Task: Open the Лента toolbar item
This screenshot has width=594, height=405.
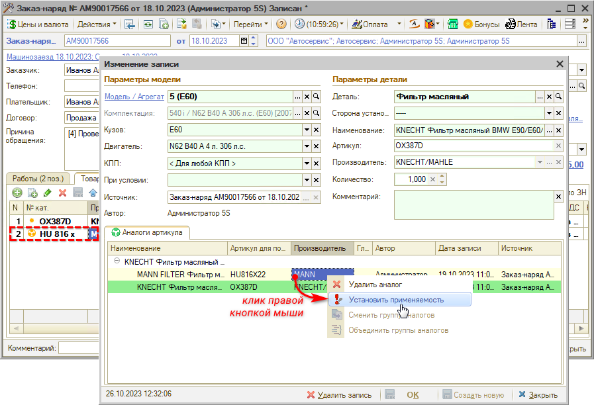Action: tap(522, 24)
